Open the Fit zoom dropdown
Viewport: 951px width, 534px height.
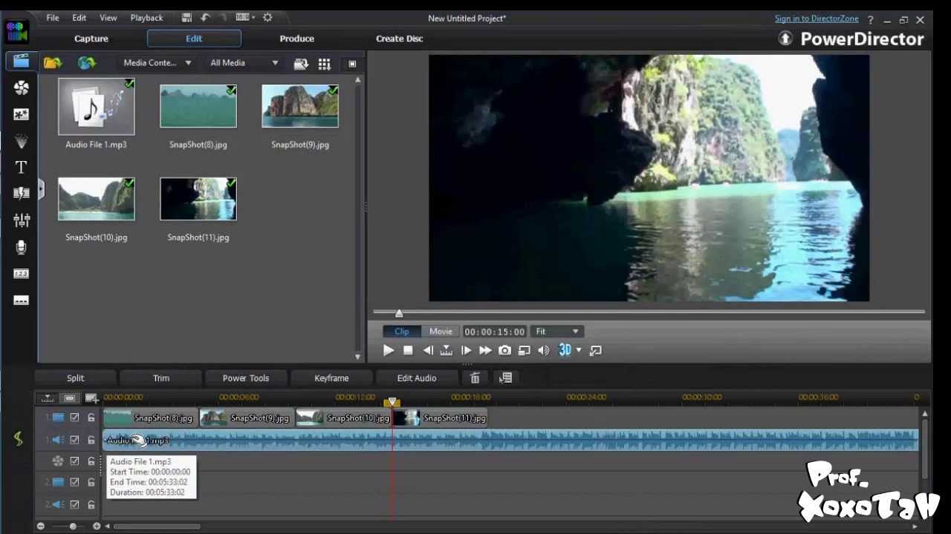pyautogui.click(x=557, y=332)
